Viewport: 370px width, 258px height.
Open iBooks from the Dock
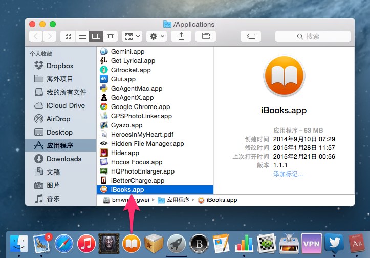coord(132,244)
